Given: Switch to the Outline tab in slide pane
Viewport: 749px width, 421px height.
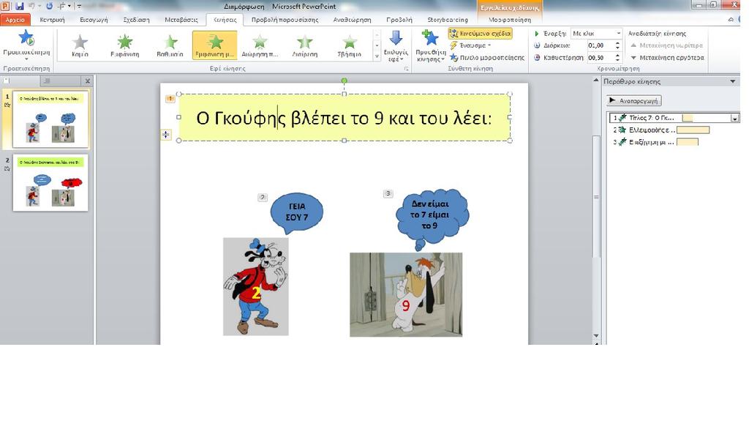Looking at the screenshot, I should [48, 81].
